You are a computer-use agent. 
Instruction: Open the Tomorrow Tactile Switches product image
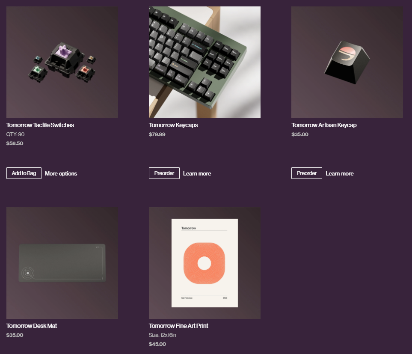(x=62, y=62)
